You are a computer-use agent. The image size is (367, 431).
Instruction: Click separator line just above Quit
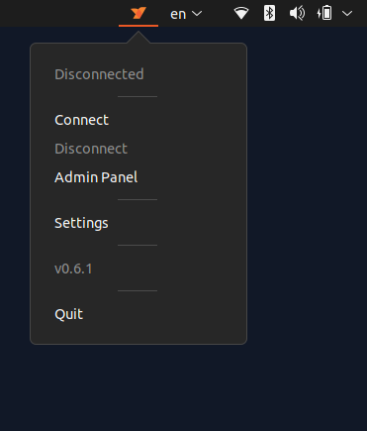click(138, 290)
